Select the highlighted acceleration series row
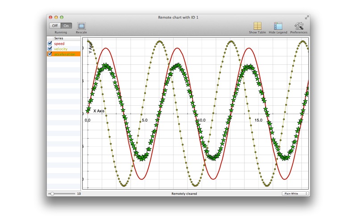The height and width of the screenshot is (223, 357). (x=64, y=54)
